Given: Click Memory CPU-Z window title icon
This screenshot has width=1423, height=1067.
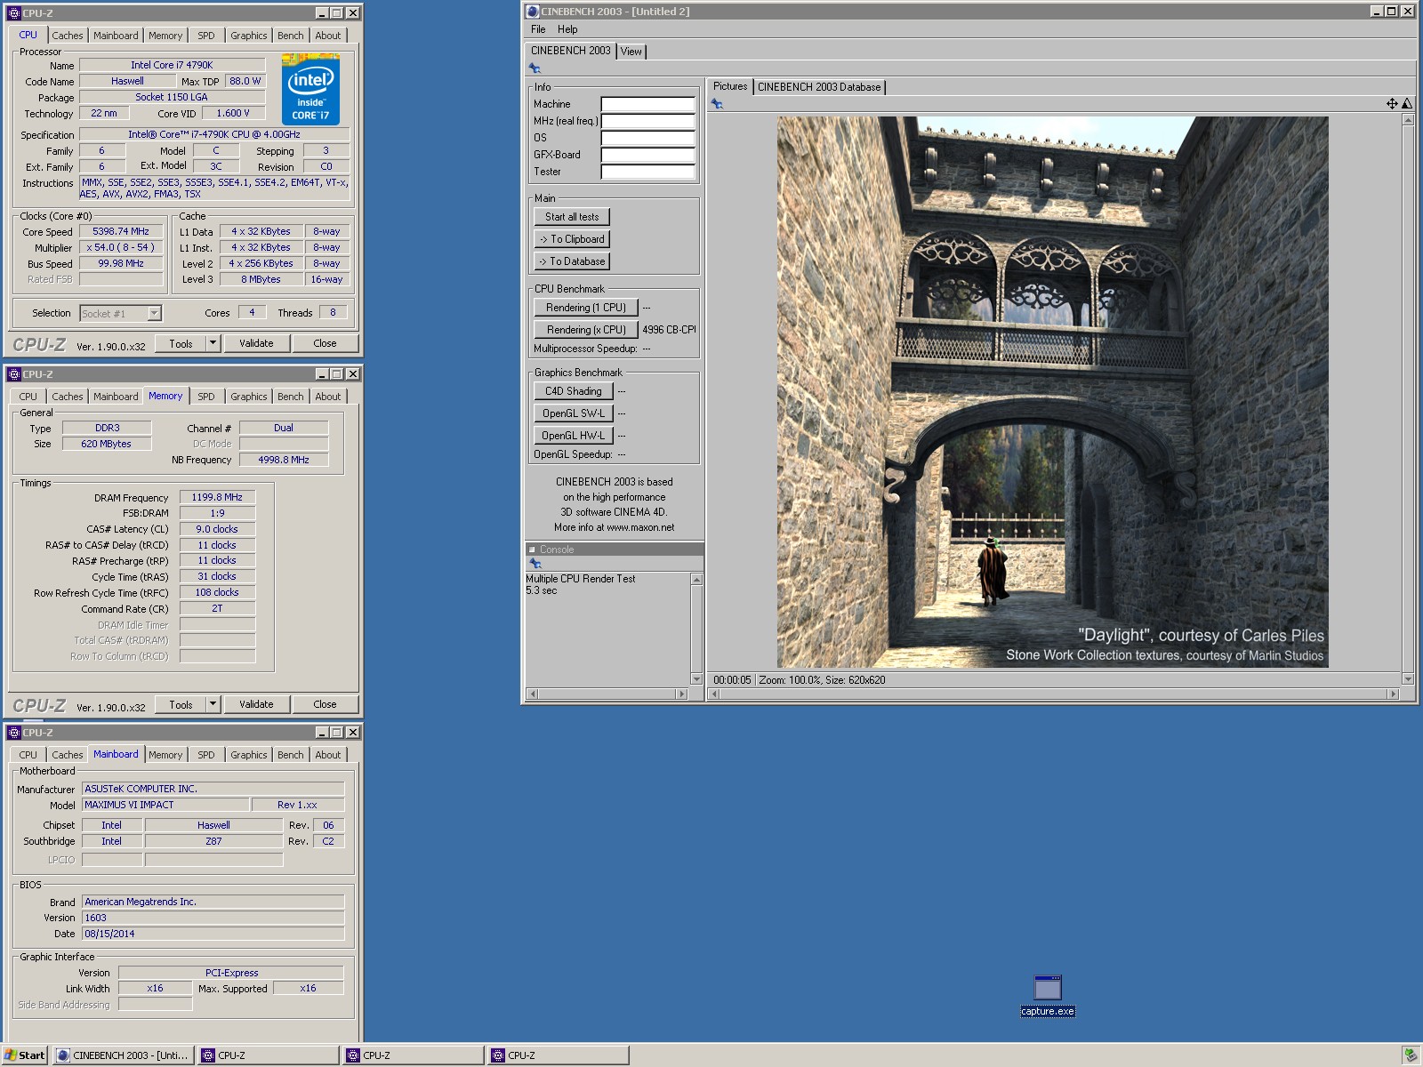Looking at the screenshot, I should pyautogui.click(x=14, y=374).
